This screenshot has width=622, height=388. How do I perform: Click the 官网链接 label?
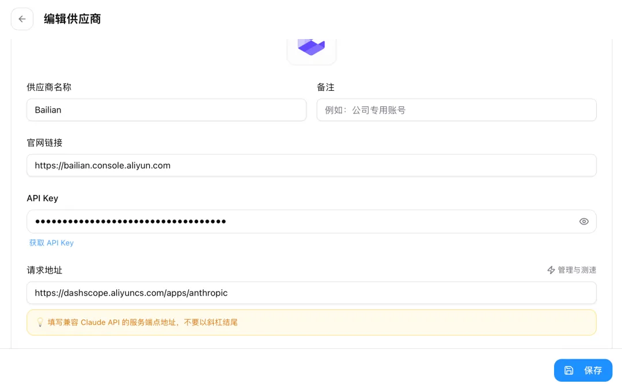coord(44,143)
